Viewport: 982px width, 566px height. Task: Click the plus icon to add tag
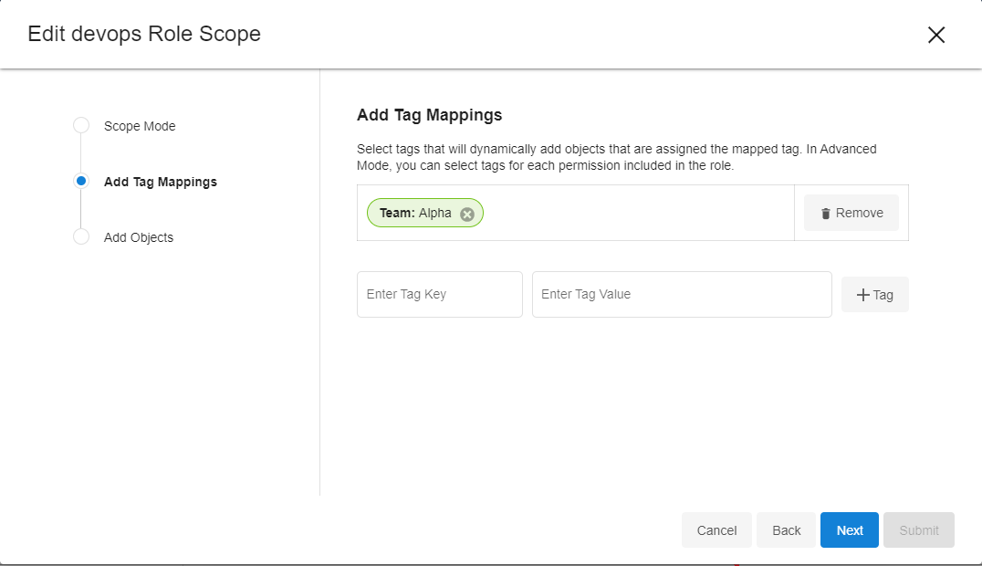[862, 295]
